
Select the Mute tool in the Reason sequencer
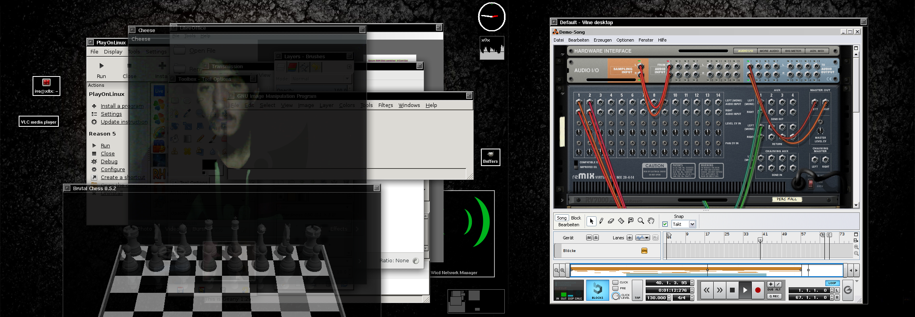[x=631, y=221]
